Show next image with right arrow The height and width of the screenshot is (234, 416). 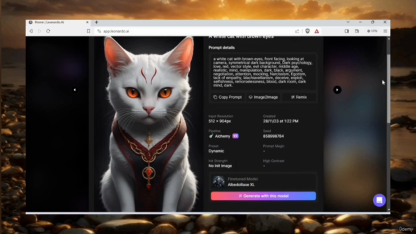(x=337, y=90)
